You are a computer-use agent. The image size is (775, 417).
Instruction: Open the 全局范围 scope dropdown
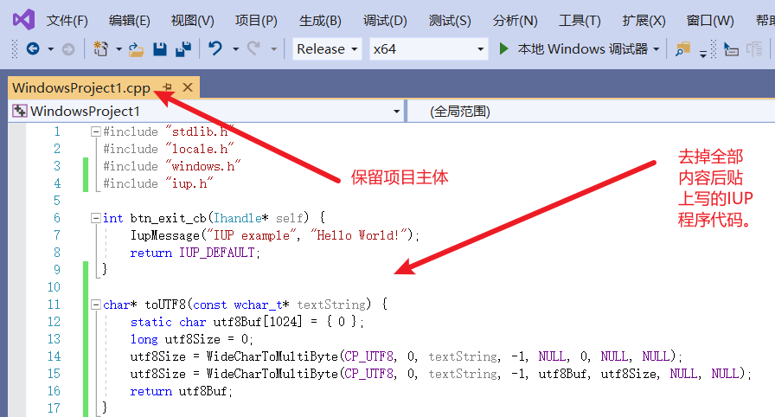coord(591,111)
